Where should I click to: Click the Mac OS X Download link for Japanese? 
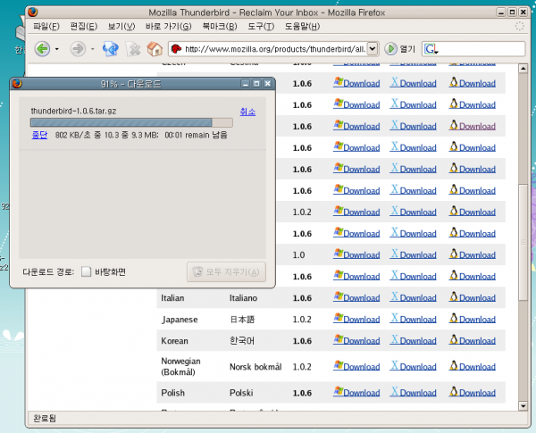click(413, 319)
